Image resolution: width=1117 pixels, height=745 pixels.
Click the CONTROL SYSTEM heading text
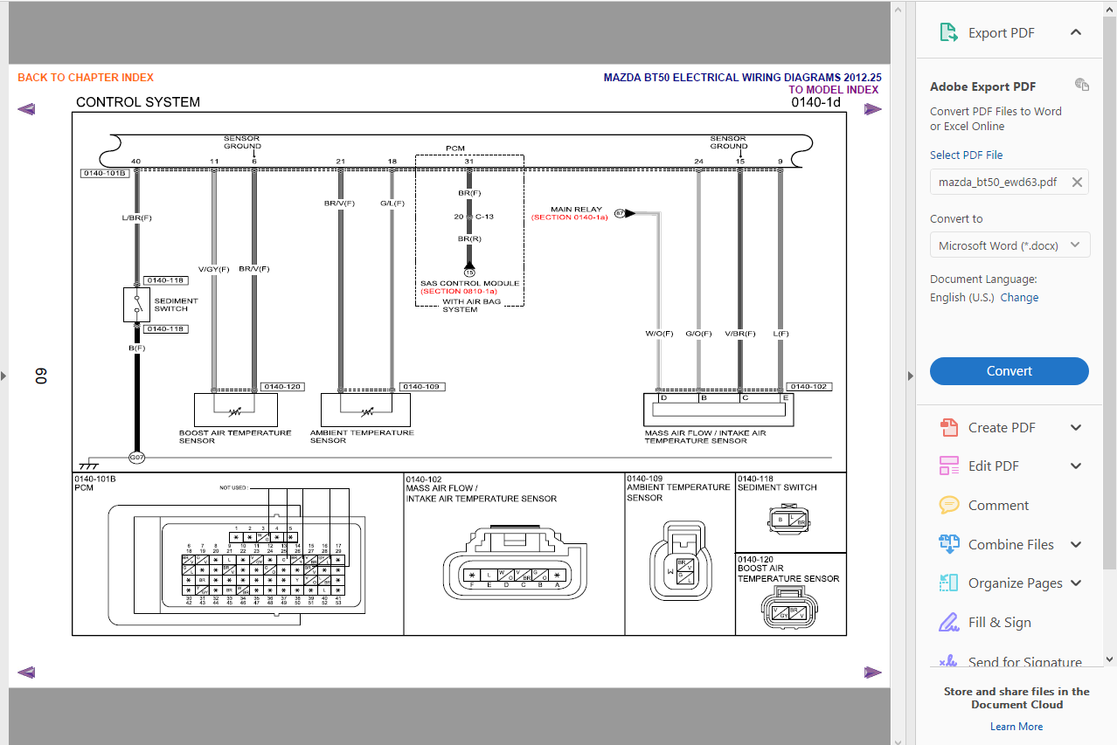(138, 102)
